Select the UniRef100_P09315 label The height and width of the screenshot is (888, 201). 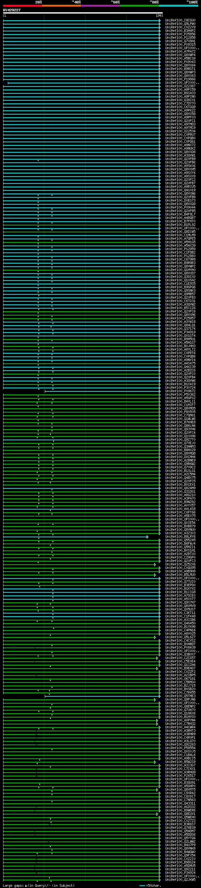tap(180, 44)
